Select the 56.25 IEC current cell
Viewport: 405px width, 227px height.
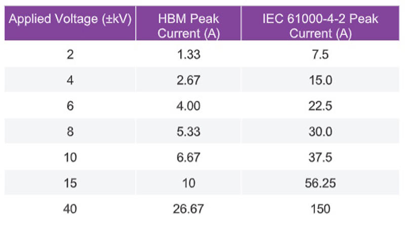[x=320, y=183]
